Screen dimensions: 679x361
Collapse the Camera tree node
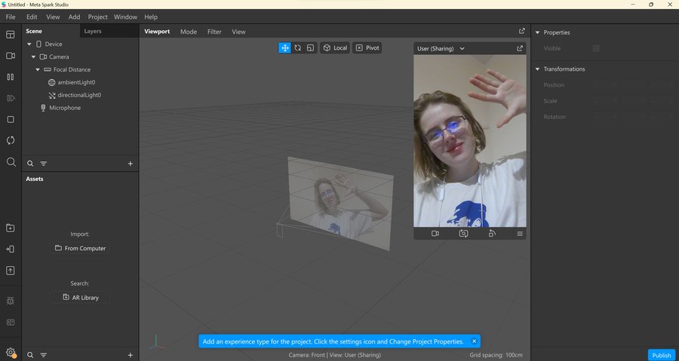pyautogui.click(x=33, y=57)
